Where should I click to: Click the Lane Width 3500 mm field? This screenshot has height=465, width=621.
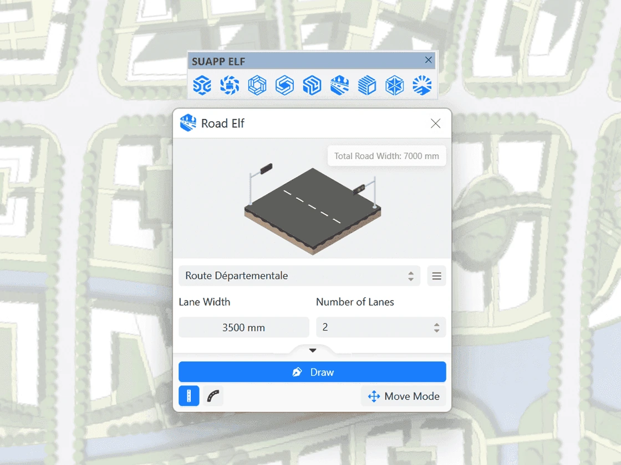[244, 327]
